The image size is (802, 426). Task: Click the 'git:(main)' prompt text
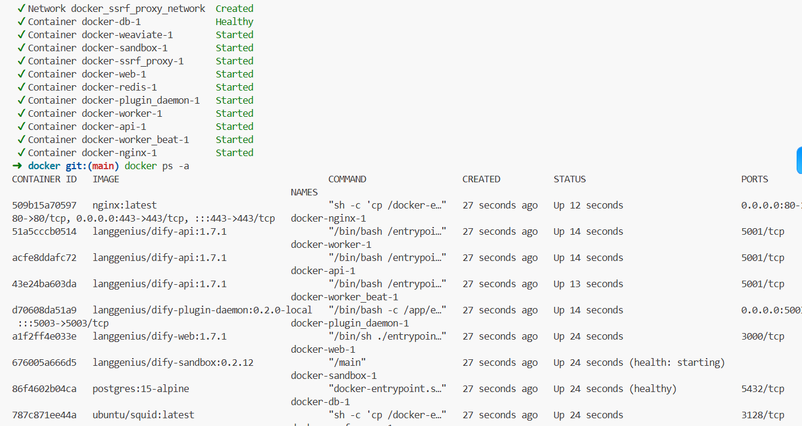pyautogui.click(x=92, y=166)
